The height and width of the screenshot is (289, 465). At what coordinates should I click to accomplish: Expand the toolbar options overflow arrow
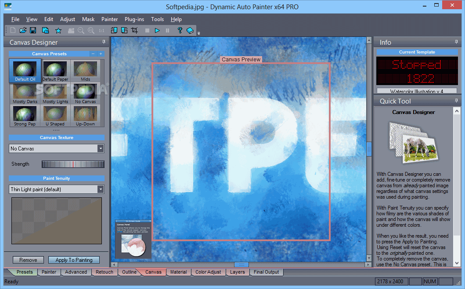pyautogui.click(x=199, y=33)
